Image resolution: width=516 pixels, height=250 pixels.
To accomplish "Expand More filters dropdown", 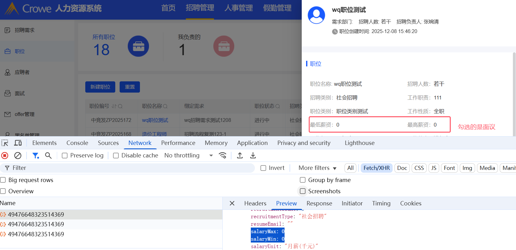I will coord(317,168).
